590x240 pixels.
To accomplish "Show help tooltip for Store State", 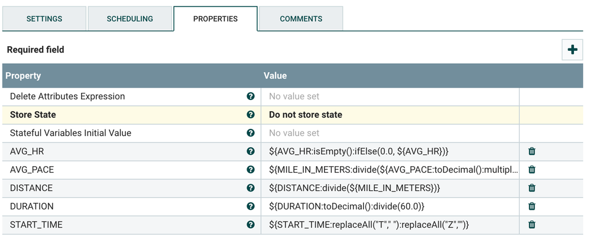I will pyautogui.click(x=251, y=115).
